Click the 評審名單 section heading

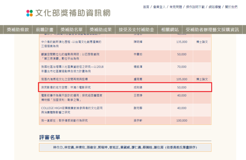(50, 137)
